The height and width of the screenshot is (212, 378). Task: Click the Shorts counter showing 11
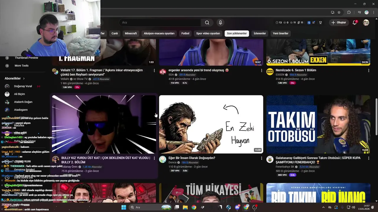point(300,22)
